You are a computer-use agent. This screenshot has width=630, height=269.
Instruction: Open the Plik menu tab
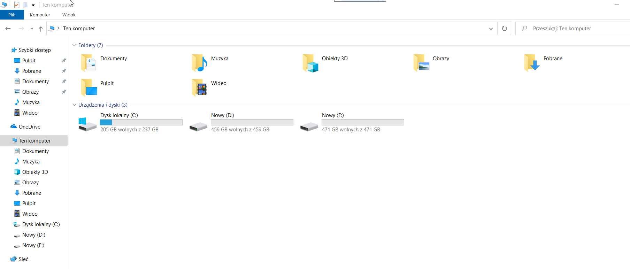[x=12, y=15]
